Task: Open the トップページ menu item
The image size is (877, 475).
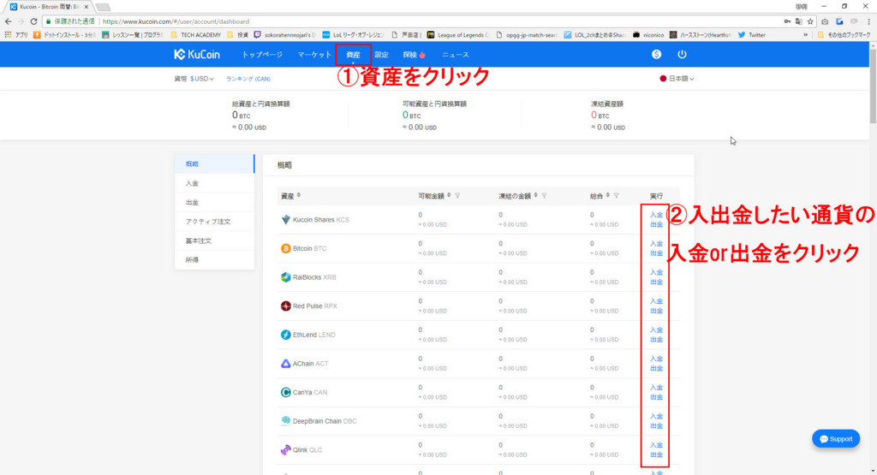Action: [x=262, y=55]
